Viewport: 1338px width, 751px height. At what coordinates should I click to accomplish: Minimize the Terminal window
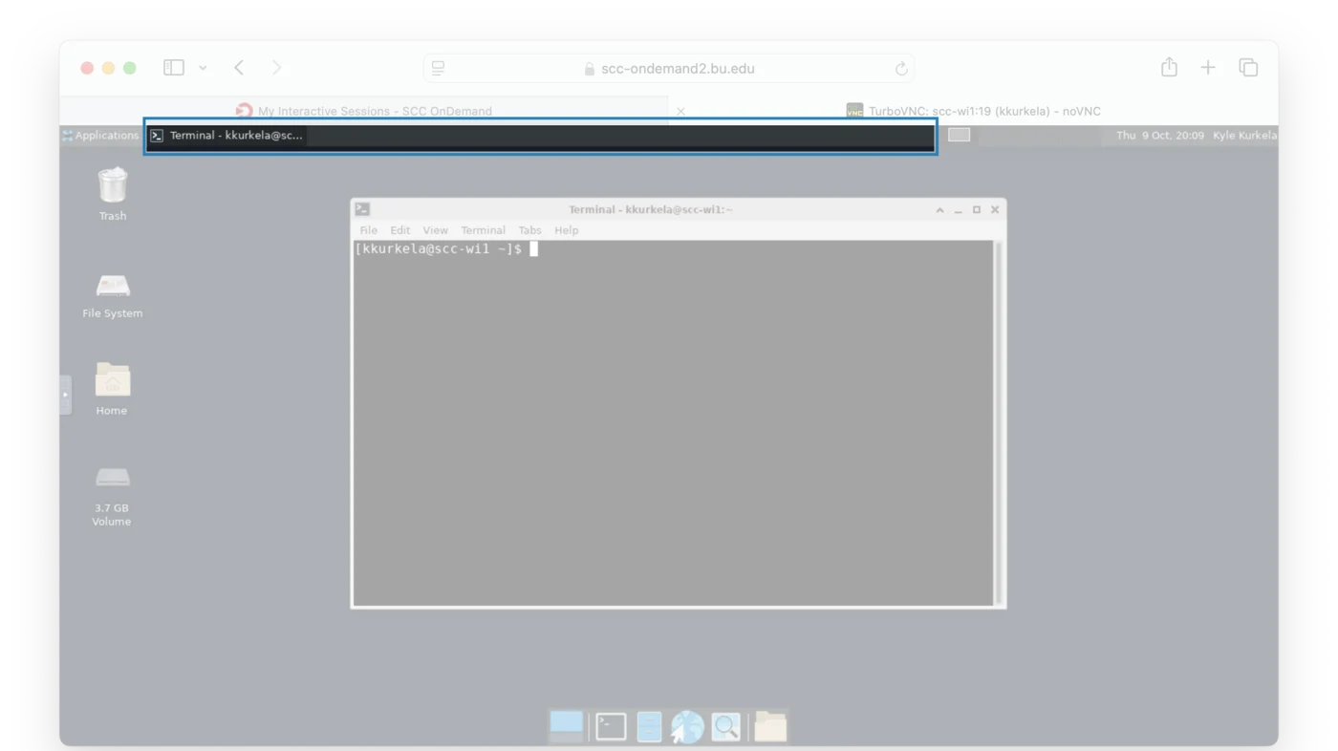point(958,209)
